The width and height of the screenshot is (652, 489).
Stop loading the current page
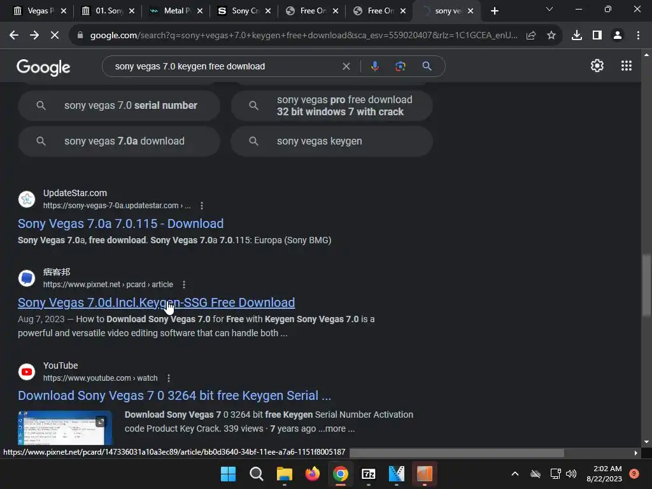click(x=55, y=36)
